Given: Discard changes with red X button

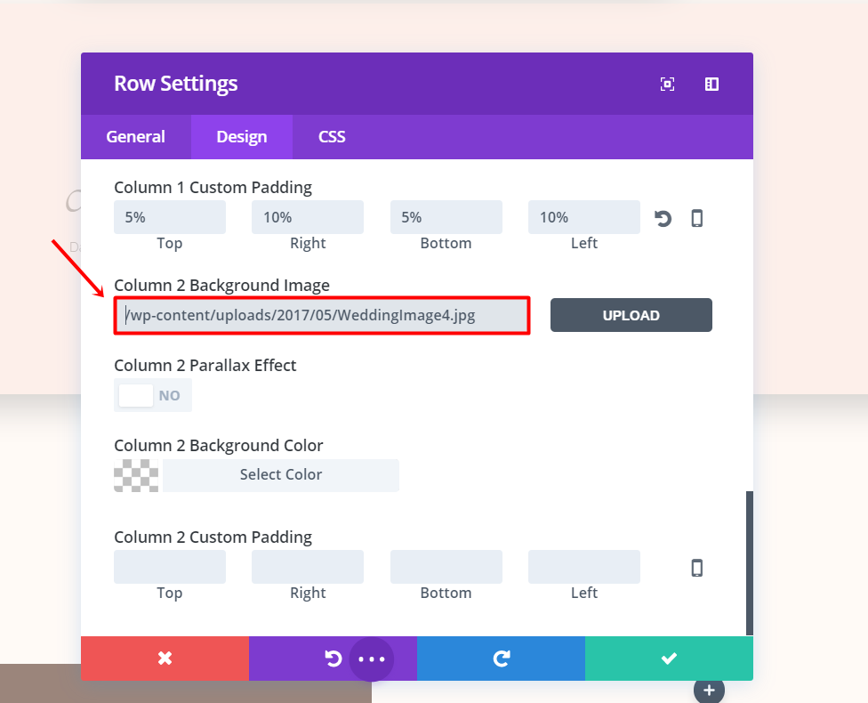Looking at the screenshot, I should [165, 659].
